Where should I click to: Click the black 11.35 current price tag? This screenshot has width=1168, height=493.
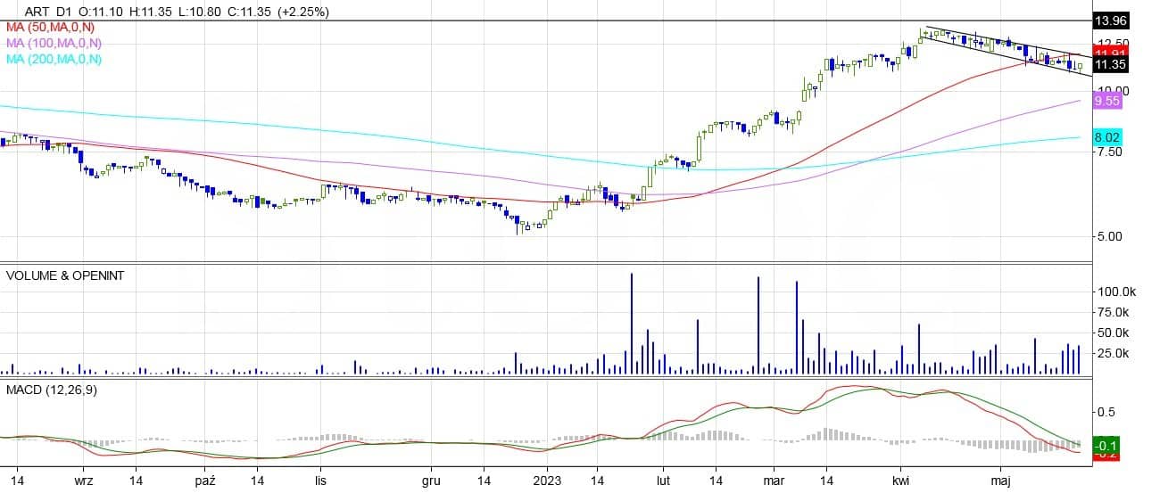pyautogui.click(x=1109, y=64)
